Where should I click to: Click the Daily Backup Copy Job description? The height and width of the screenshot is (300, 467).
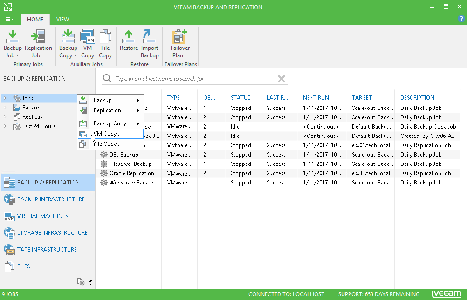[x=428, y=127]
